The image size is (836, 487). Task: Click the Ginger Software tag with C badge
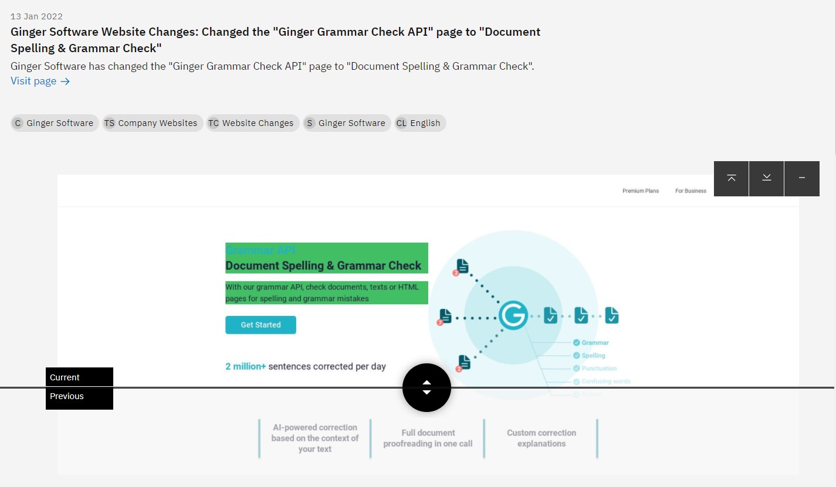point(55,123)
